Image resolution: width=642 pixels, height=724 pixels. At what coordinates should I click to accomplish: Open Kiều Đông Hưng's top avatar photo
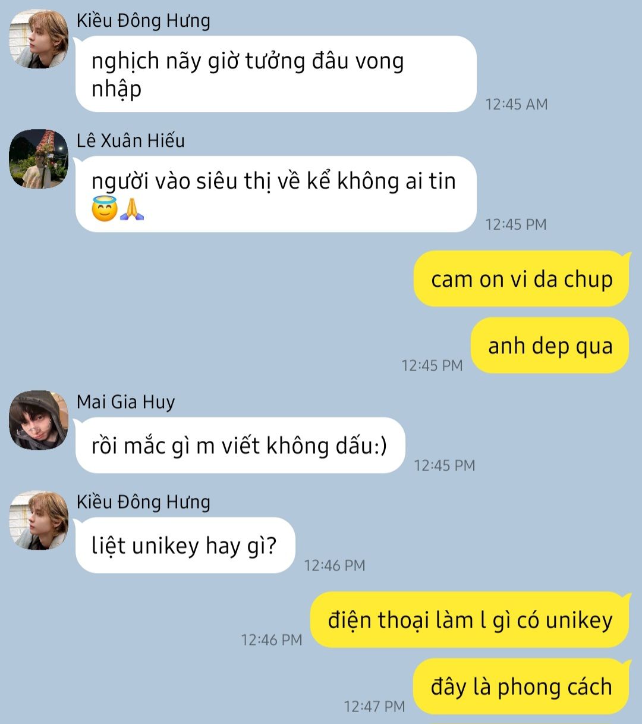point(39,39)
